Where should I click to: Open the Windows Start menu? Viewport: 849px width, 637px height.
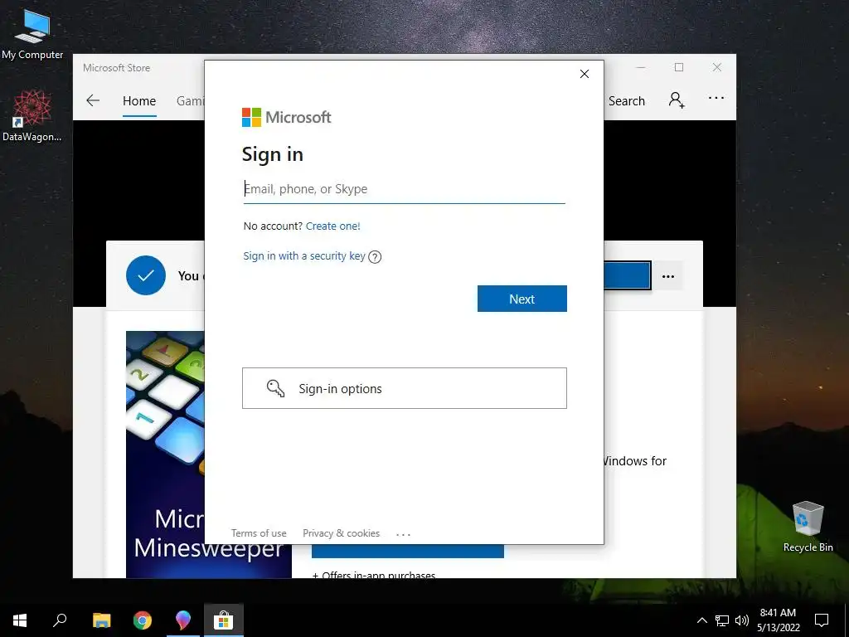(x=20, y=620)
